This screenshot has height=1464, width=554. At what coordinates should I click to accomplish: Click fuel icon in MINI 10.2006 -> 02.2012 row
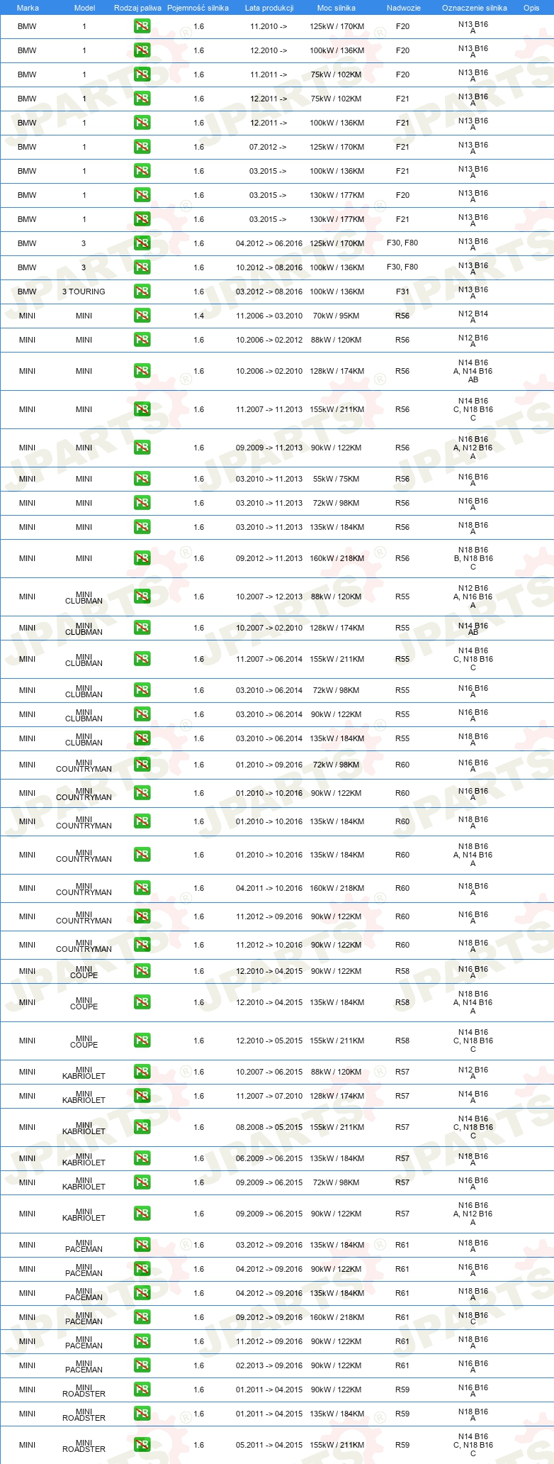pyautogui.click(x=142, y=340)
